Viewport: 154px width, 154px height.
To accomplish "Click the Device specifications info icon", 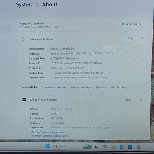I will [23, 39].
